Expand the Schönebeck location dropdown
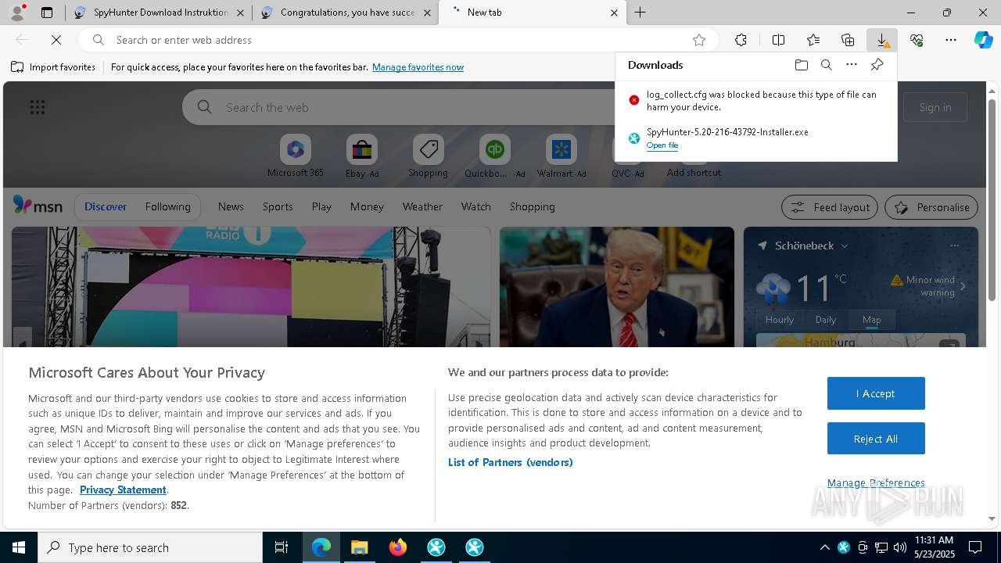 (x=845, y=246)
